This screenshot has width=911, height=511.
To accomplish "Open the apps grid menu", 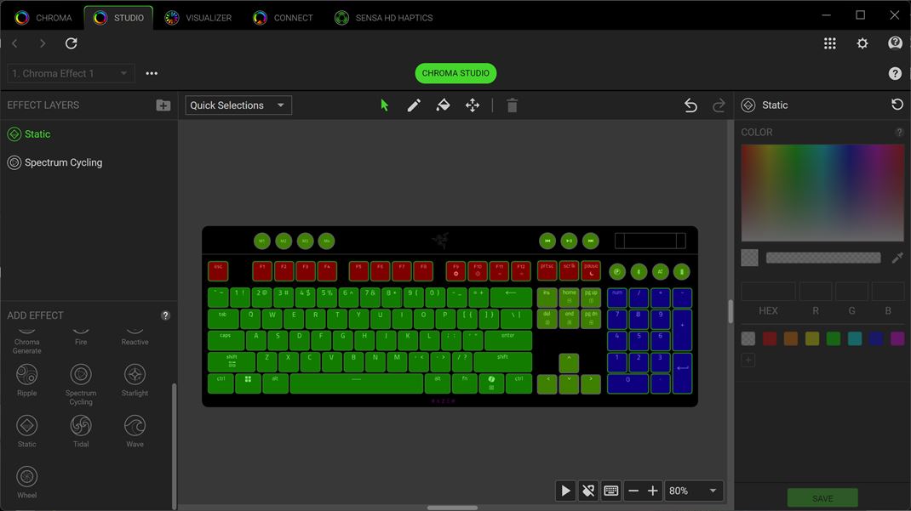I will (829, 43).
